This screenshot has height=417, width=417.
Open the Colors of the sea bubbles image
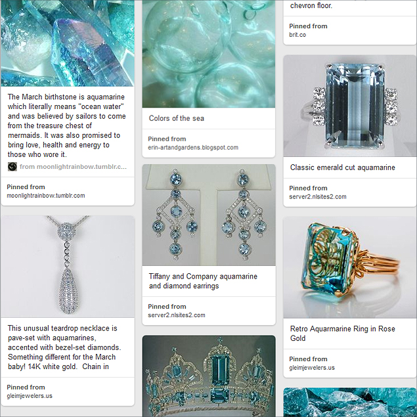click(209, 54)
